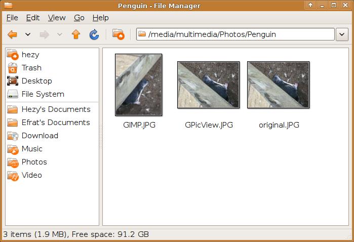Screen dimensions: 354x242
Task: Click the Back arrow toolbar button
Action: [12, 34]
